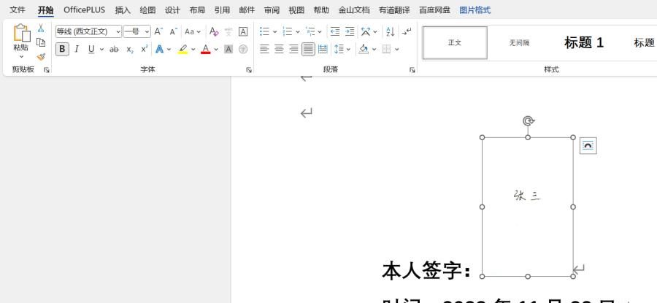Click the Sort A-Z icon
Screen dimensions: 657x303
click(390, 31)
